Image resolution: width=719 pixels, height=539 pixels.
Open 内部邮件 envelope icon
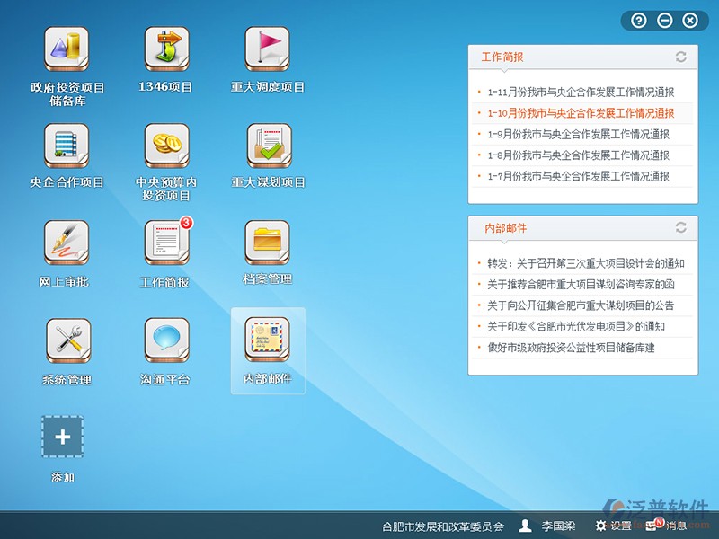(x=268, y=341)
